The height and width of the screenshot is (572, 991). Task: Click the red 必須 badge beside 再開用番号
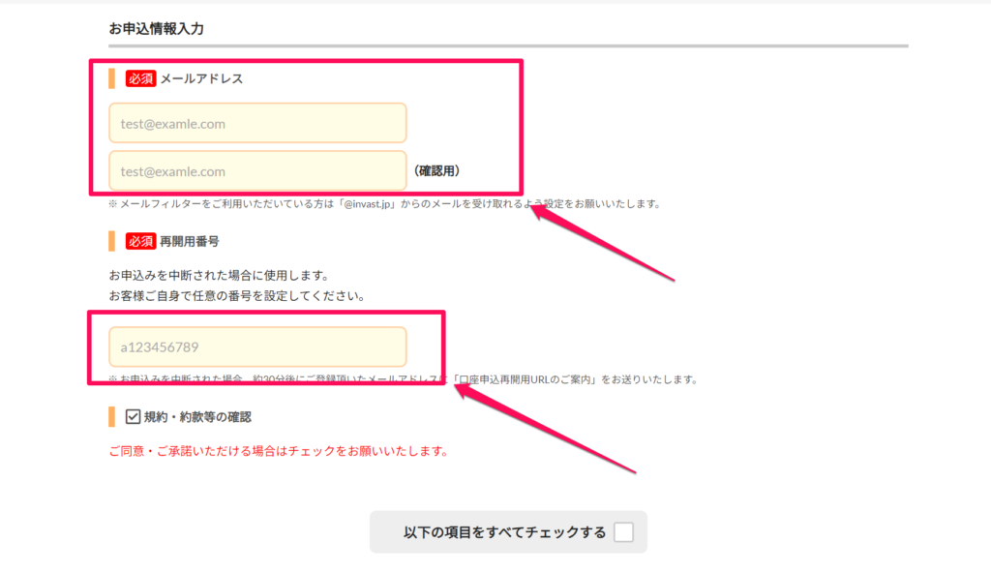tap(140, 241)
